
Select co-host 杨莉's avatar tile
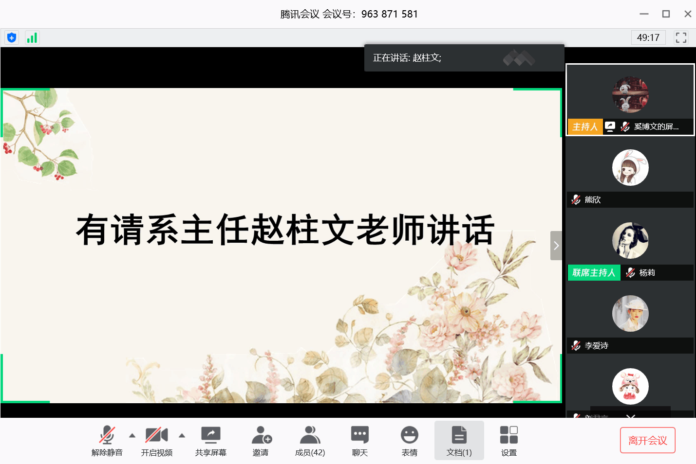click(630, 241)
